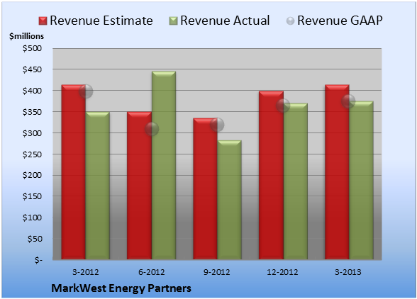Click the $- axis label
The width and height of the screenshot is (417, 299).
point(38,260)
